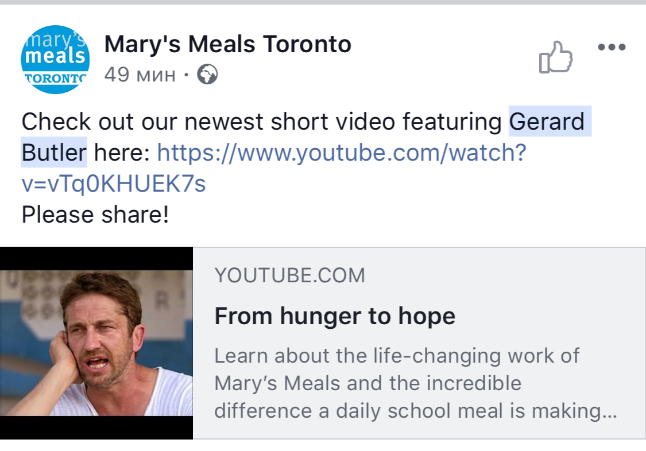Click the YOUTUBE.COM source label
This screenshot has width=646, height=451.
click(289, 275)
